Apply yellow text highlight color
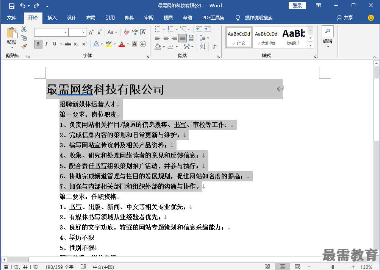Viewport: 380px width, 270px height. [x=109, y=44]
